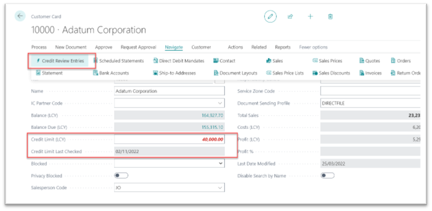Image resolution: width=432 pixels, height=211 pixels.
Task: Click Last Date Modified value 25/03/2022
Action: coord(370,163)
